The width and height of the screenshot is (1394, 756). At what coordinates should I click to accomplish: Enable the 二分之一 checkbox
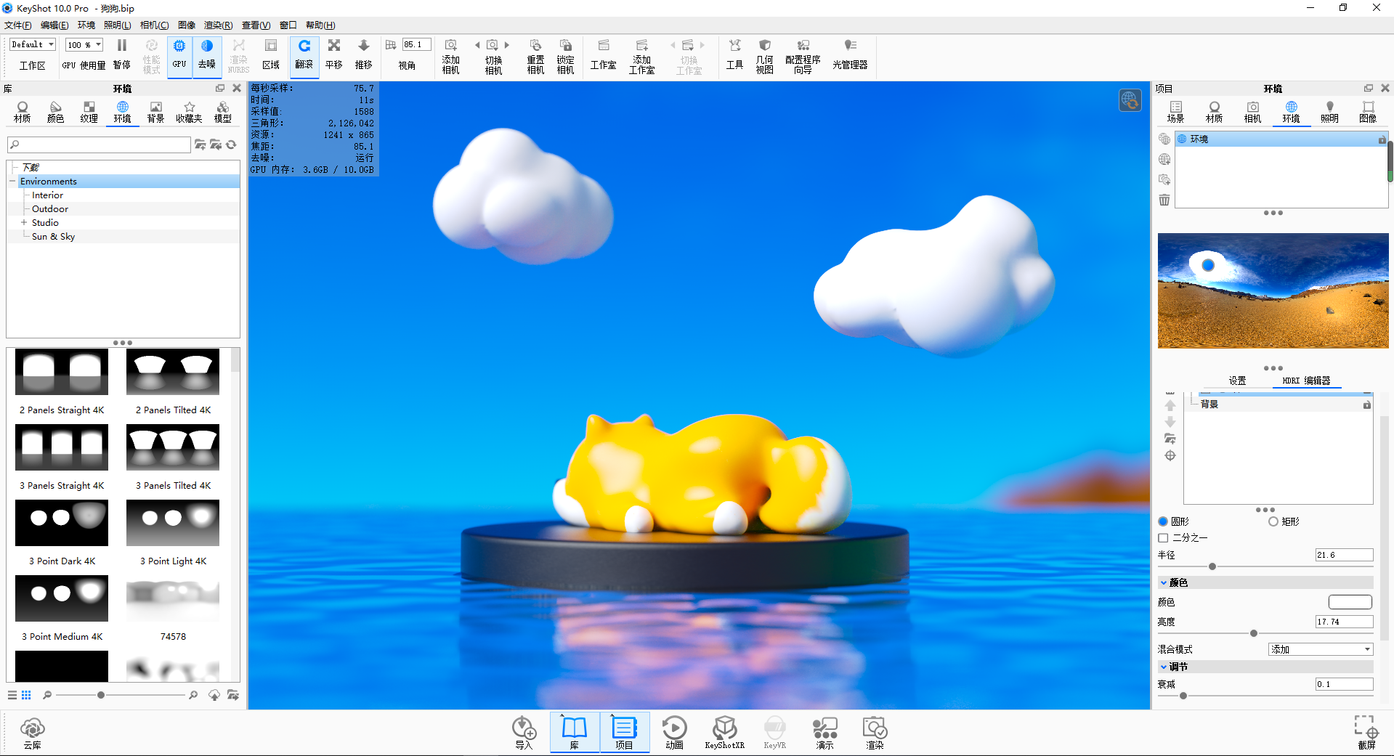[x=1163, y=537]
